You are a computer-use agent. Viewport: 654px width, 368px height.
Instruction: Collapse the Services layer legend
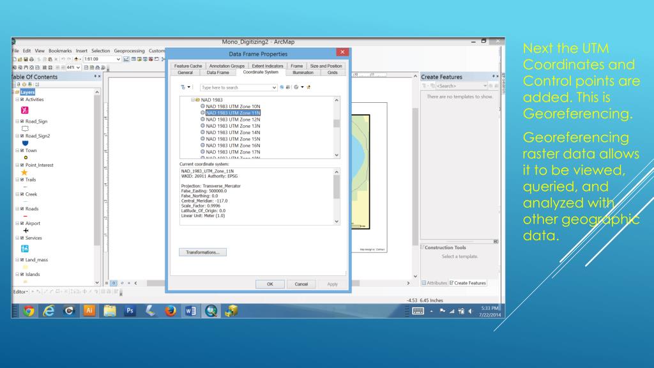click(17, 238)
